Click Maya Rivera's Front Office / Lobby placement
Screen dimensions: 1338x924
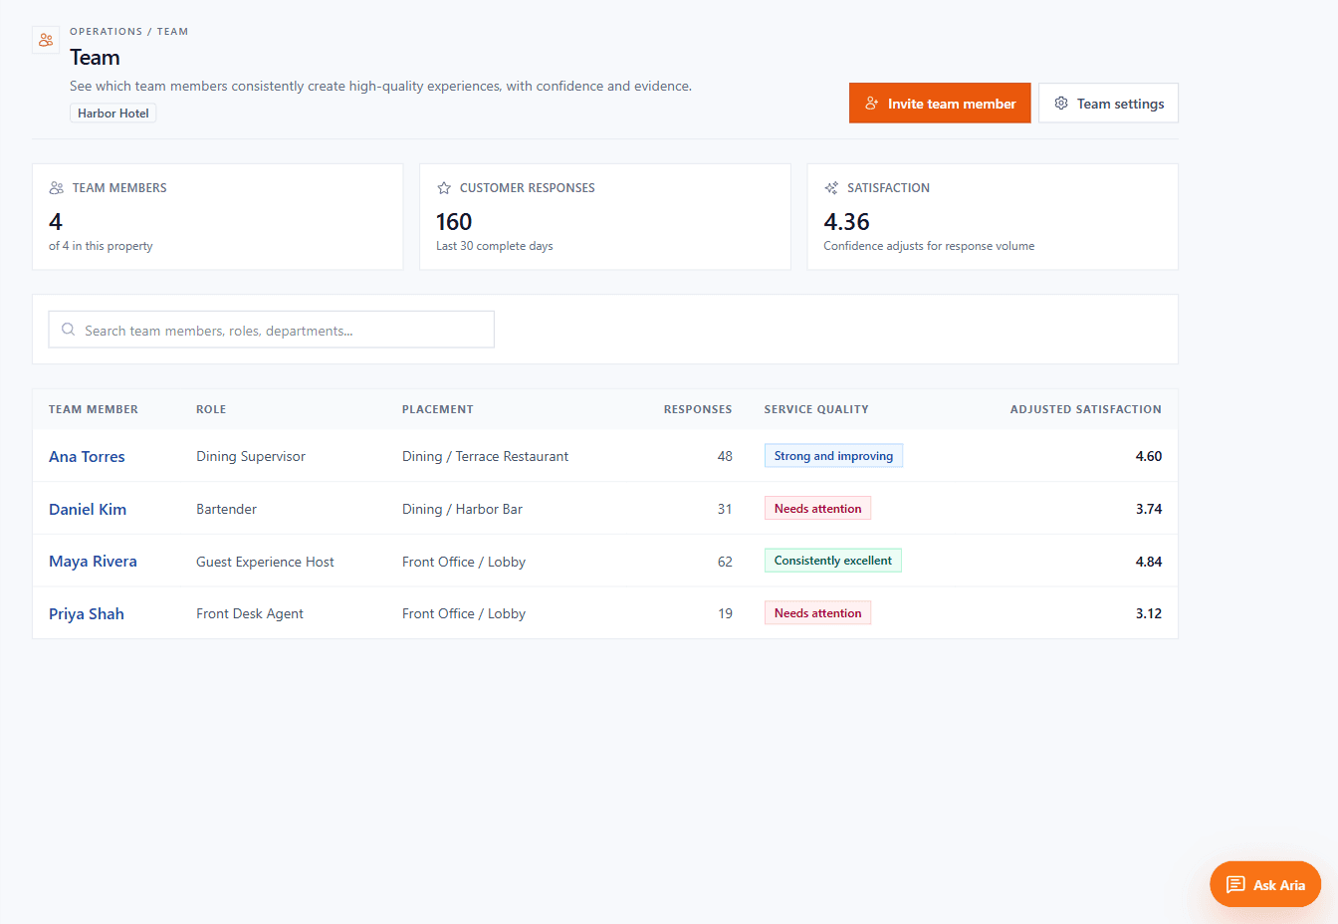464,562
